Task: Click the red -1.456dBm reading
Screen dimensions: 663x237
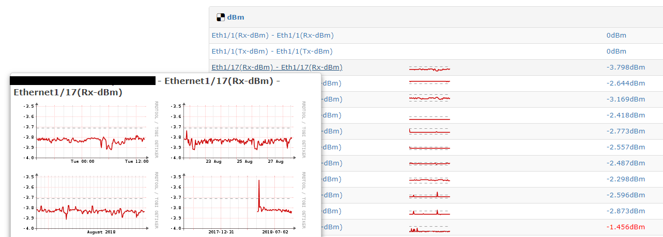Action: click(x=625, y=227)
